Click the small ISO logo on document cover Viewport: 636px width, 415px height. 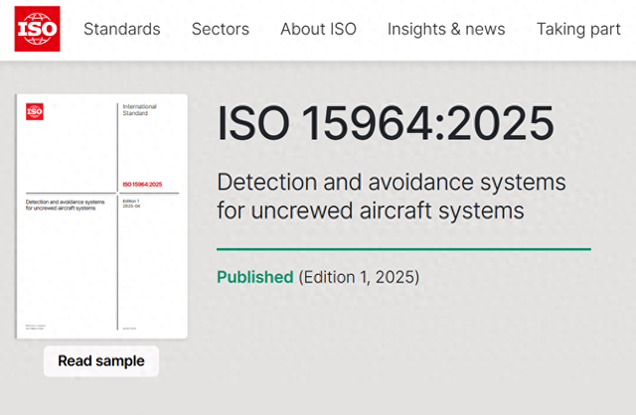point(35,111)
